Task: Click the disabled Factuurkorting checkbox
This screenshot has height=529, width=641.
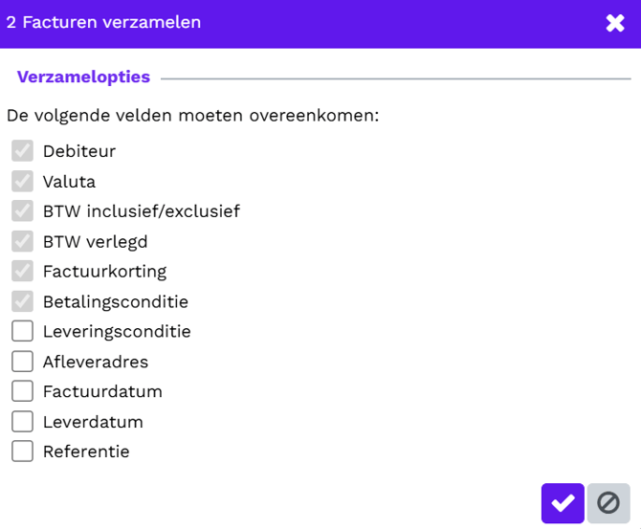Action: point(23,272)
